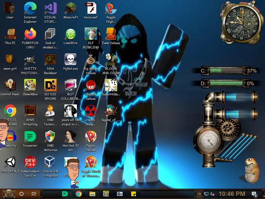Viewport: 265px width, 199px height.
Task: Click the D: drive usage bar
Action: point(226,83)
